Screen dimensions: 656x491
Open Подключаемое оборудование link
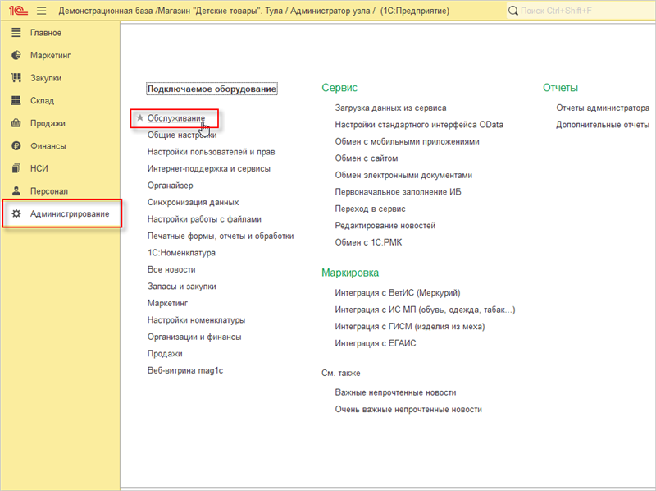coord(212,89)
